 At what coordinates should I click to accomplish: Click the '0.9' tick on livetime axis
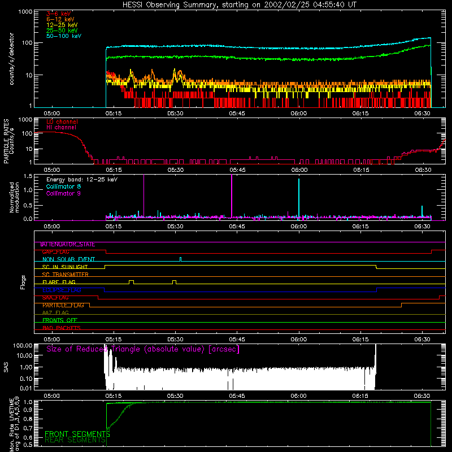(x=28, y=409)
